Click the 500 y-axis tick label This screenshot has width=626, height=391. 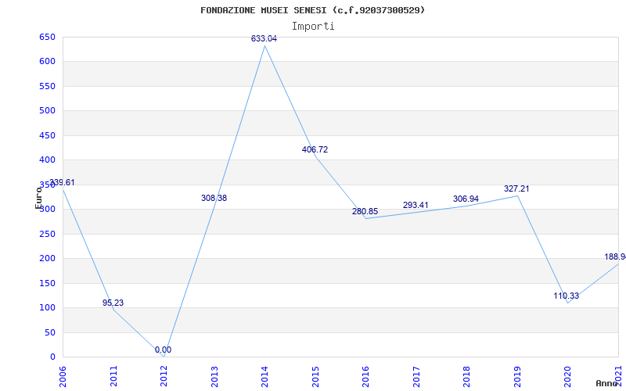(47, 110)
